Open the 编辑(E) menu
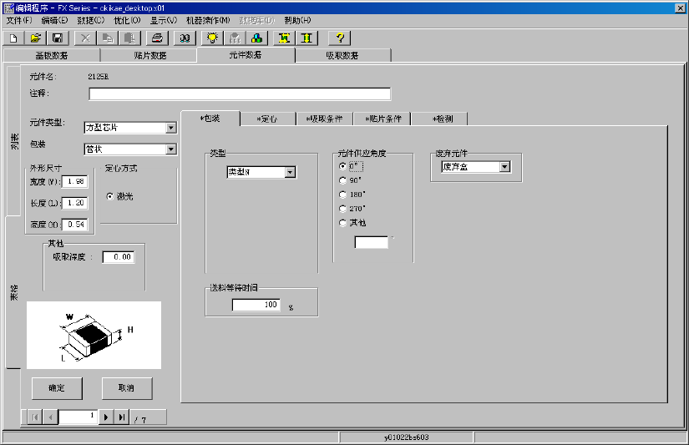689x445 pixels. pyautogui.click(x=54, y=20)
